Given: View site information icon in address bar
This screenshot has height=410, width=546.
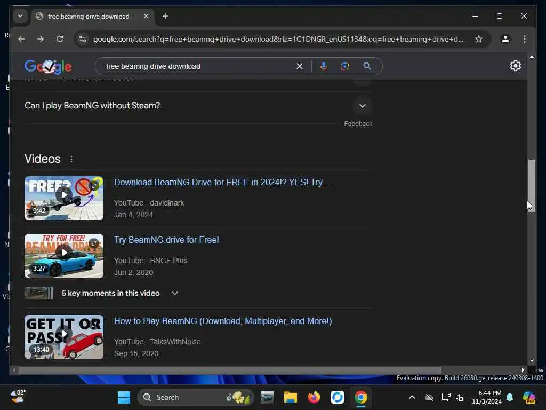Looking at the screenshot, I should point(83,39).
